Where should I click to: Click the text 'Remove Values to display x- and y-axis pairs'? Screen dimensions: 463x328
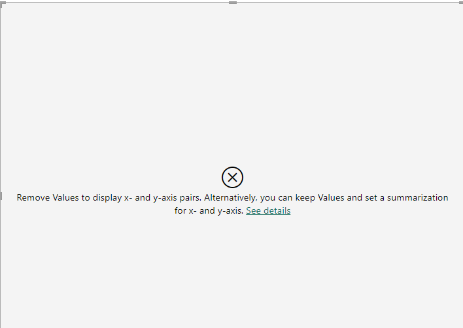click(x=109, y=197)
